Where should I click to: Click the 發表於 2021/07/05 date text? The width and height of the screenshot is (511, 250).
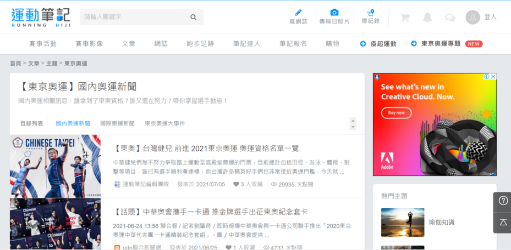coord(201,184)
